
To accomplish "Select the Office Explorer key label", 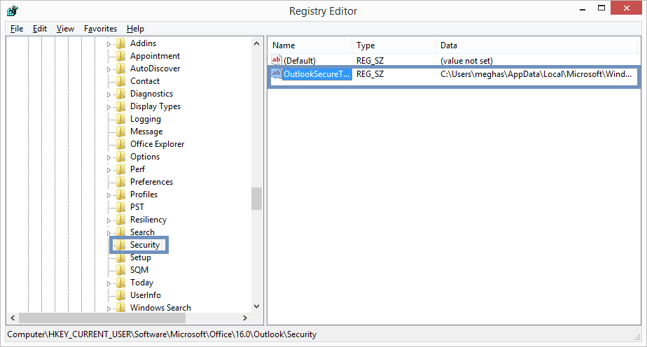I will coord(158,144).
